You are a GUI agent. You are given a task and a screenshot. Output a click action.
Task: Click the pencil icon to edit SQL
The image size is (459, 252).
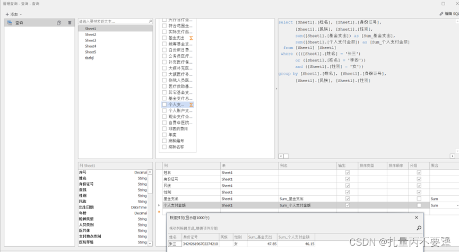[x=441, y=13]
